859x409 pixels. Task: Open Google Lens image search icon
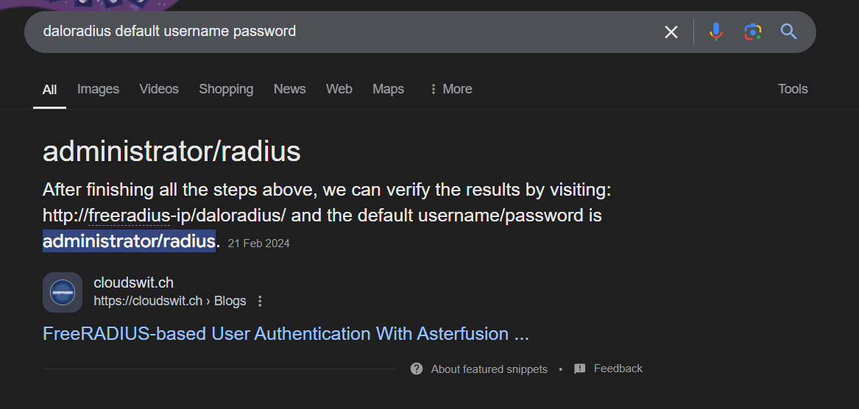click(x=753, y=32)
